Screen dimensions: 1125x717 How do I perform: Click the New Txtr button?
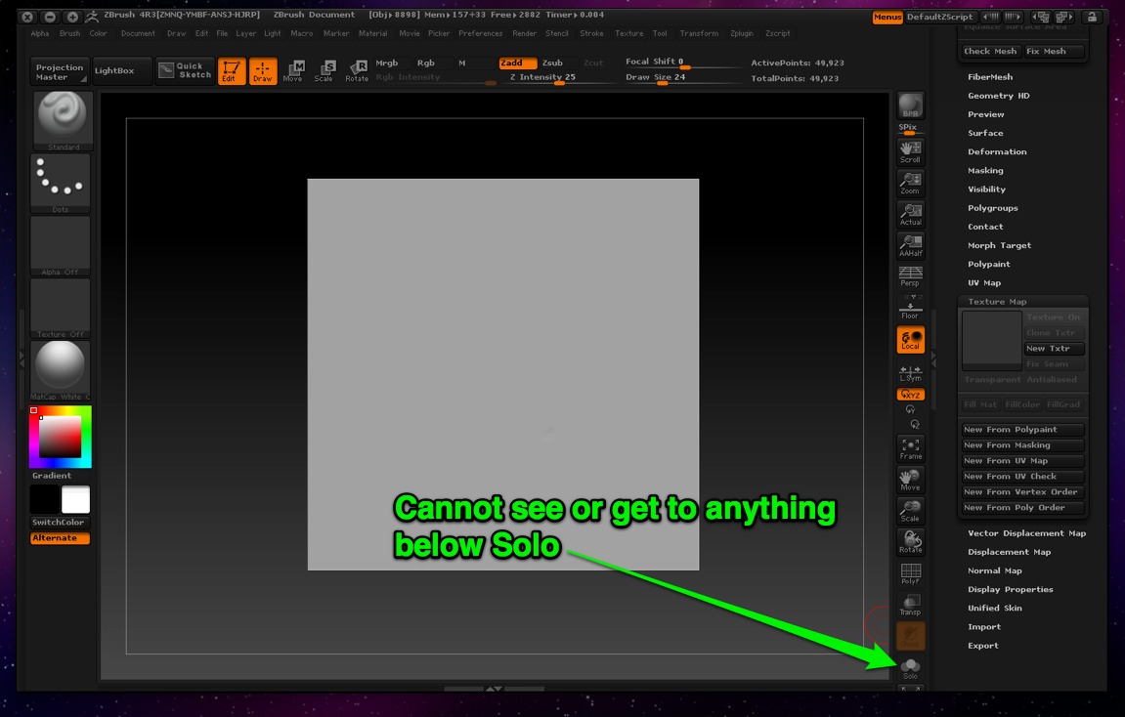1054,349
